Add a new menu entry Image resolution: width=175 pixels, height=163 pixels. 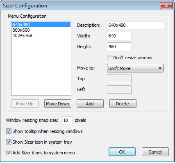90,104
